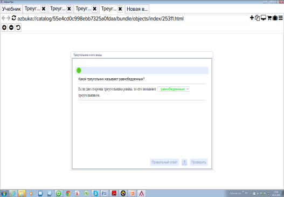
Task: Open the media player taskbar icon
Action: [x=31, y=194]
